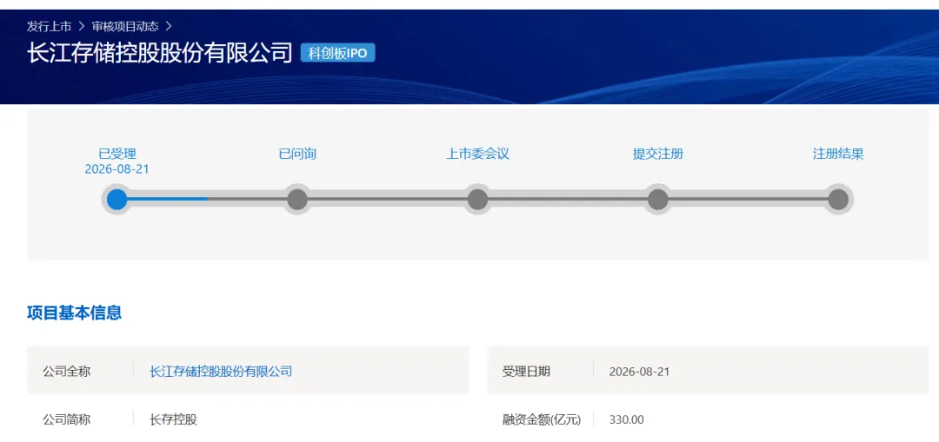This screenshot has width=939, height=442.
Task: Click the 注册结果 stage label
Action: pos(838,154)
